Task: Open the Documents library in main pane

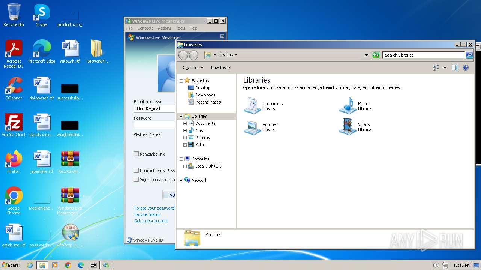Action: (x=263, y=106)
